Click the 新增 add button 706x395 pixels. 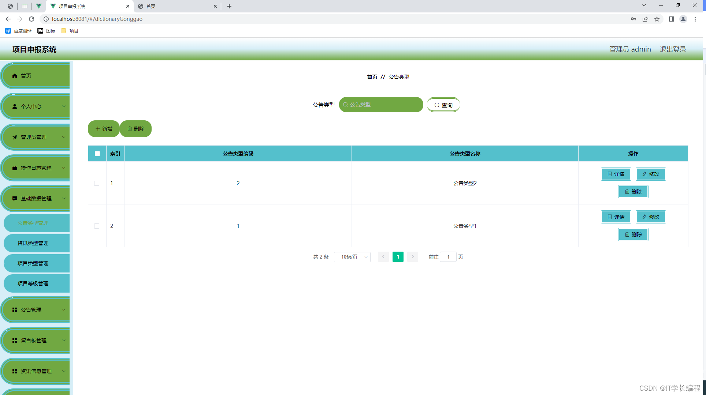click(x=104, y=129)
